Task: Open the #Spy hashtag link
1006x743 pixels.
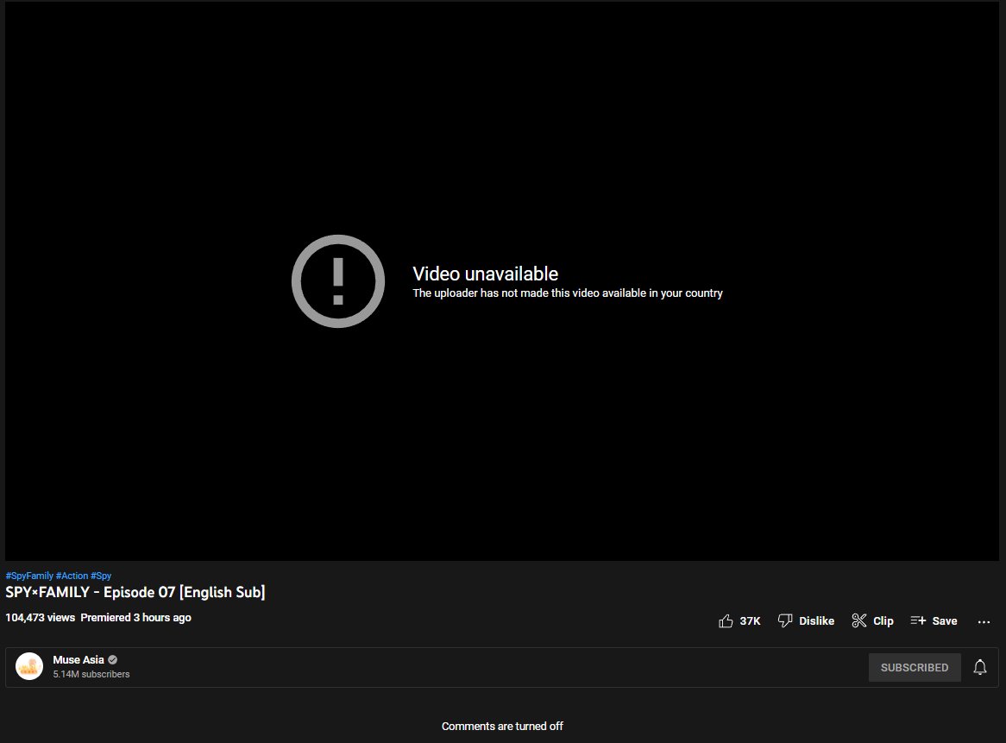Action: [101, 576]
